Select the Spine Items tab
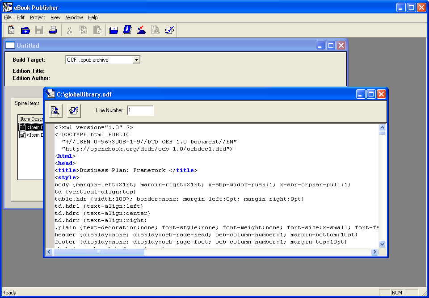 27,103
